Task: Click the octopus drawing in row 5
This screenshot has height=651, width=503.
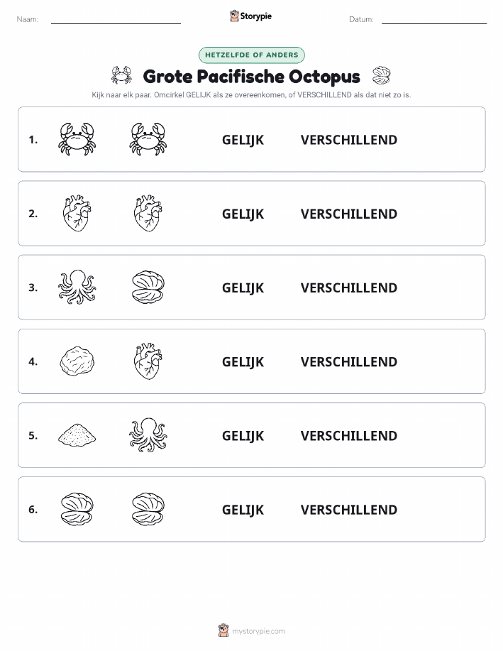Action: 148,434
